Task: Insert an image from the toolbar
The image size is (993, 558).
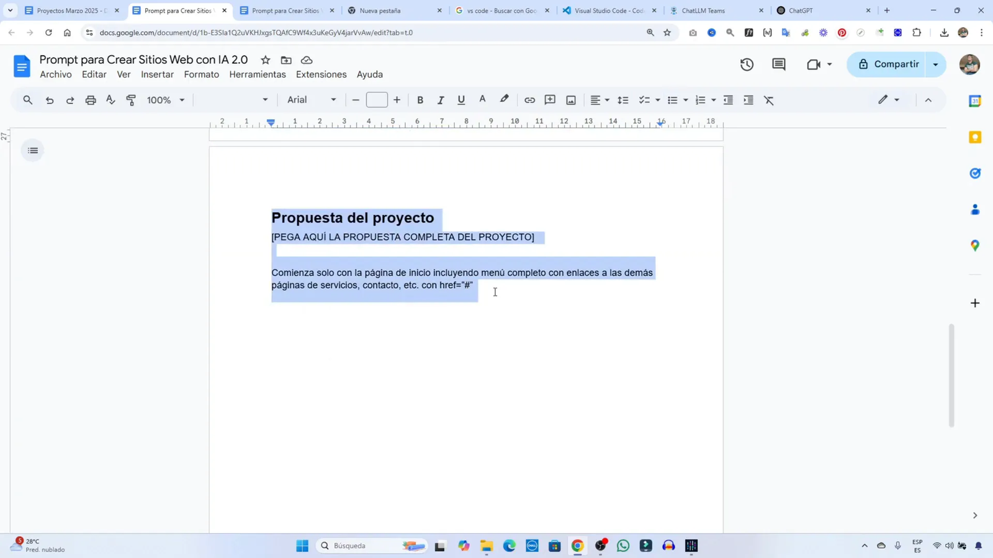Action: [x=570, y=100]
